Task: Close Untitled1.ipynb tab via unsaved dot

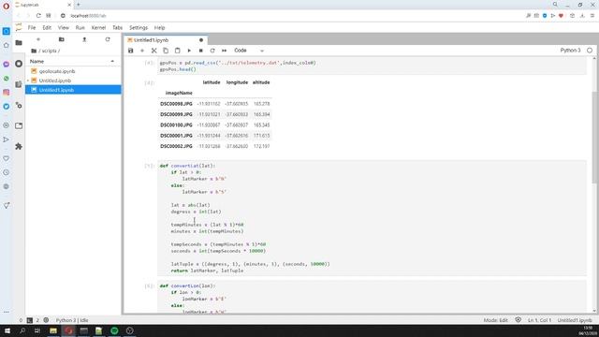Action: tap(201, 40)
